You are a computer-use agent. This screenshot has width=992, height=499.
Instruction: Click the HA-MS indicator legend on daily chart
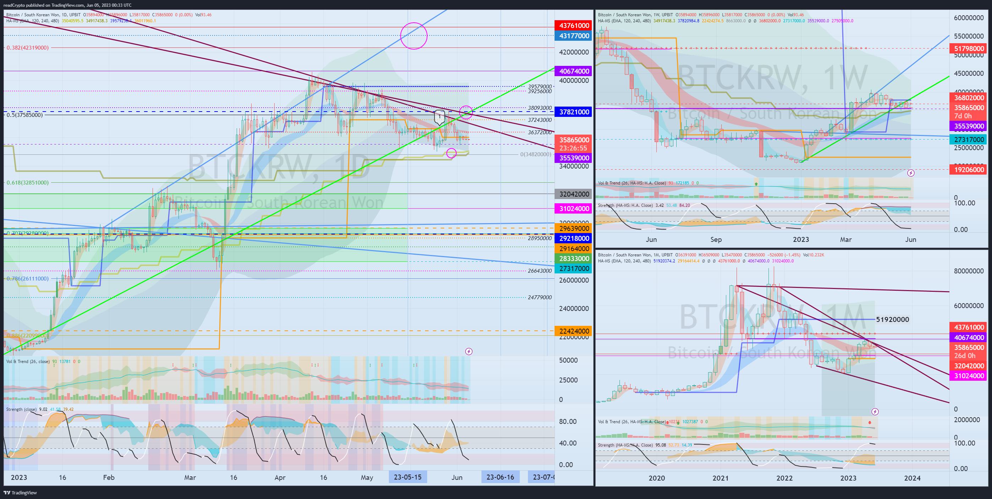tap(81, 21)
